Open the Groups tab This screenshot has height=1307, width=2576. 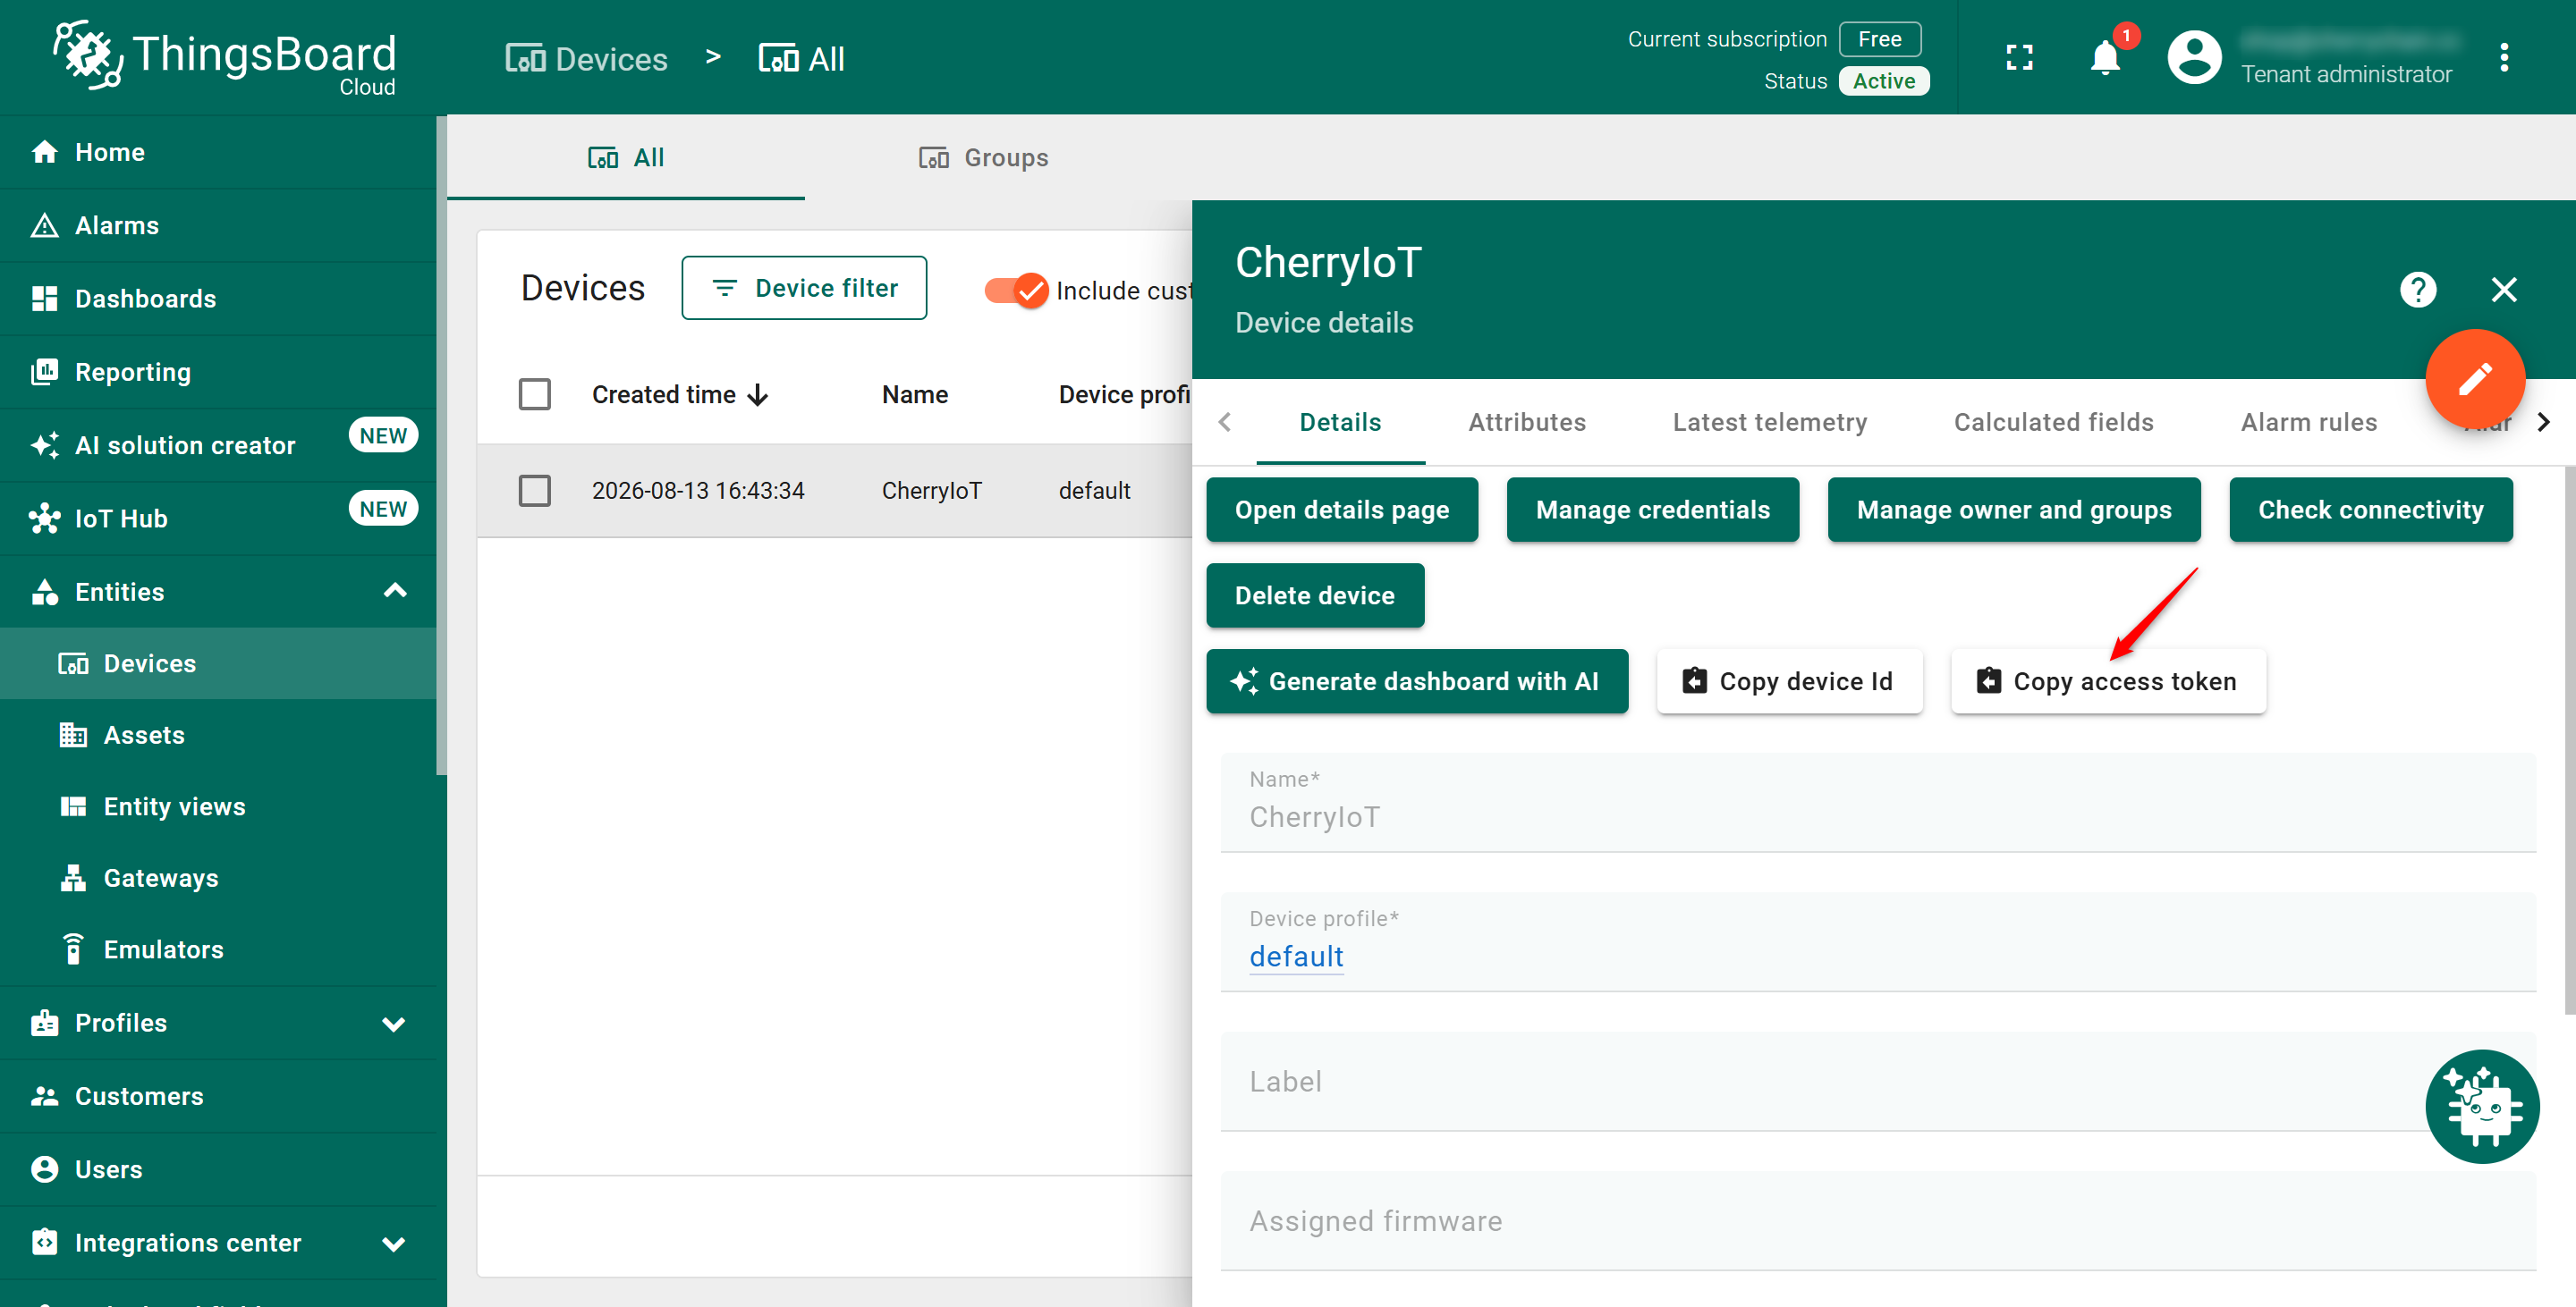(984, 158)
